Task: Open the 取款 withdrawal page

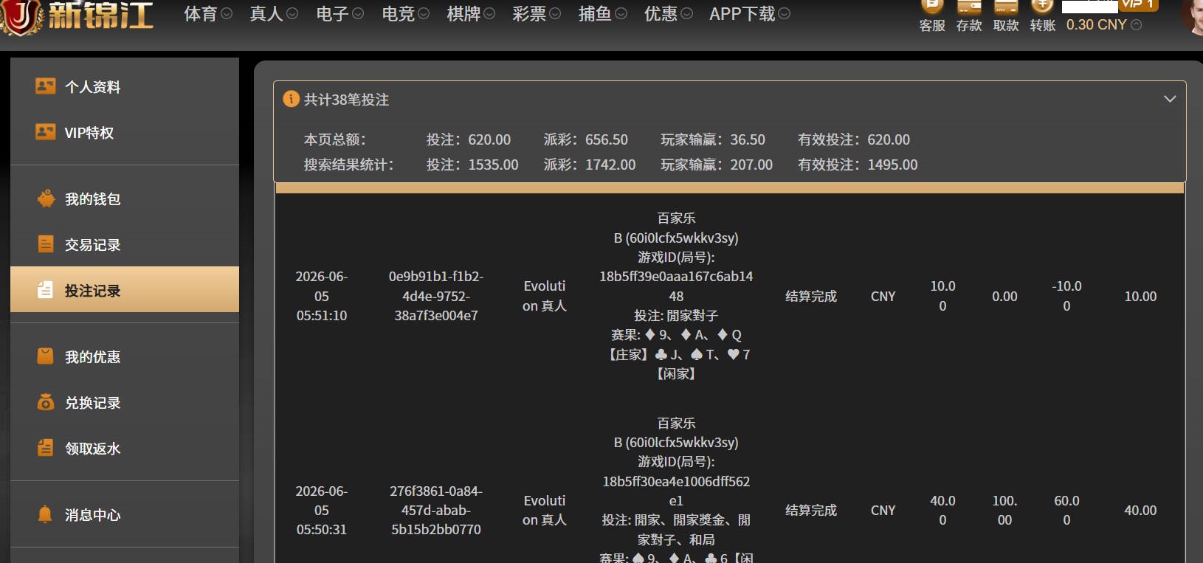Action: click(1006, 16)
